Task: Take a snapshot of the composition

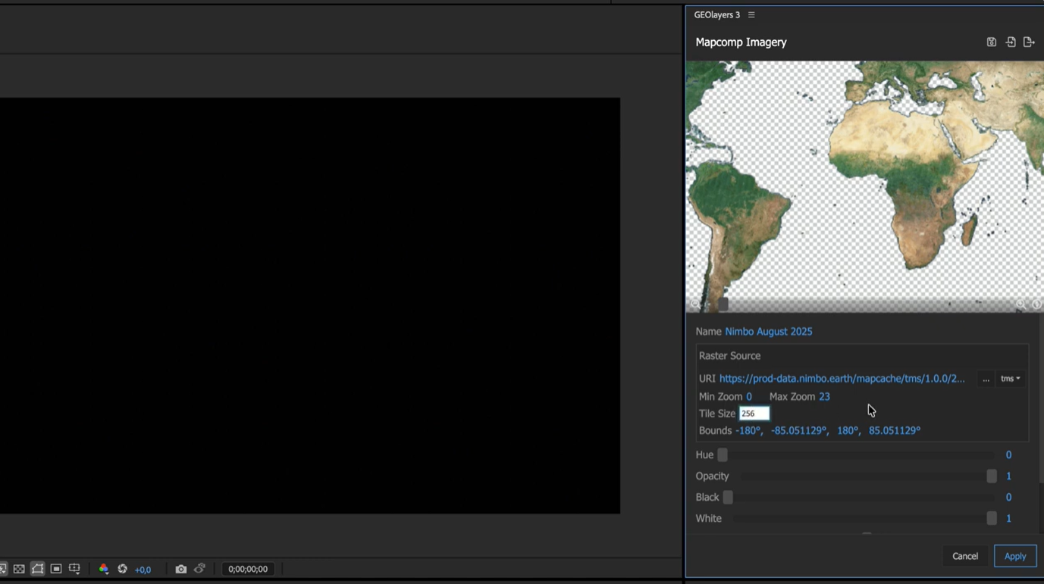Action: 181,569
